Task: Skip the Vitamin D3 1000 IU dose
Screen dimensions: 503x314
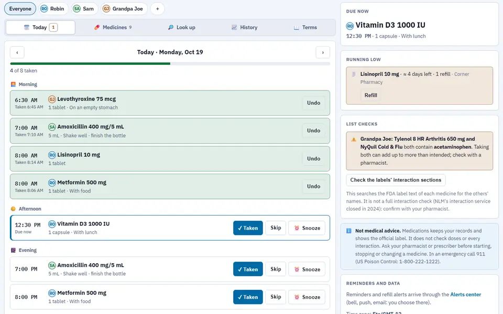Action: click(276, 228)
